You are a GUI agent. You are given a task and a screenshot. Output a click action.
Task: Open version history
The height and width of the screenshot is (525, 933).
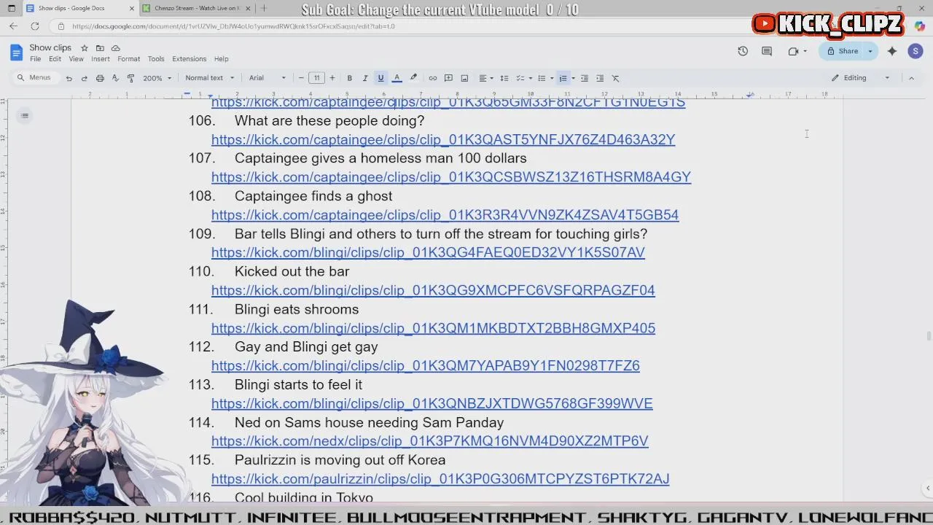tap(743, 51)
